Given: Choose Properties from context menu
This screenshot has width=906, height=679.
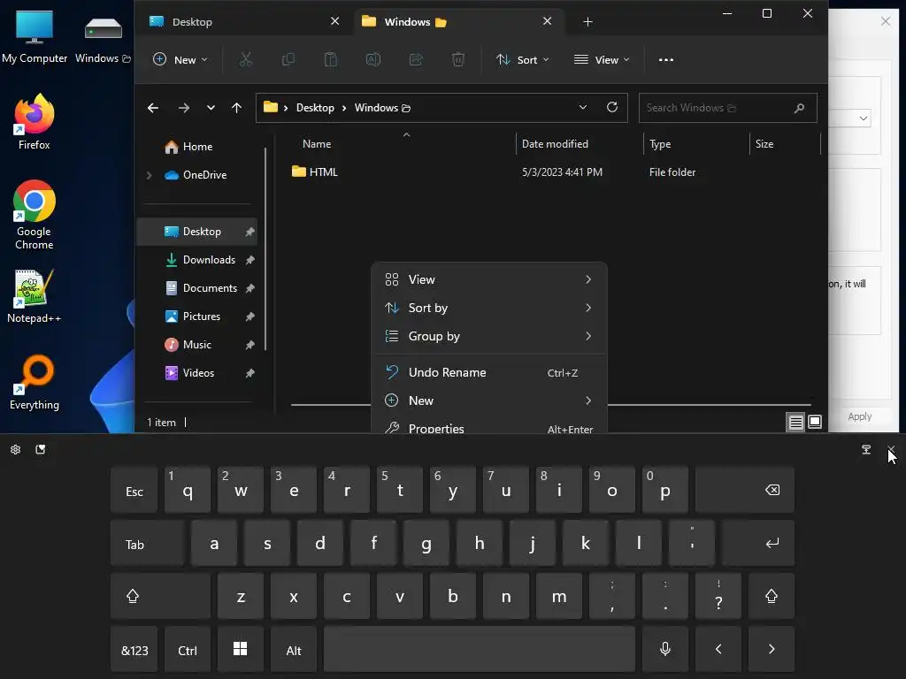Looking at the screenshot, I should point(488,427).
